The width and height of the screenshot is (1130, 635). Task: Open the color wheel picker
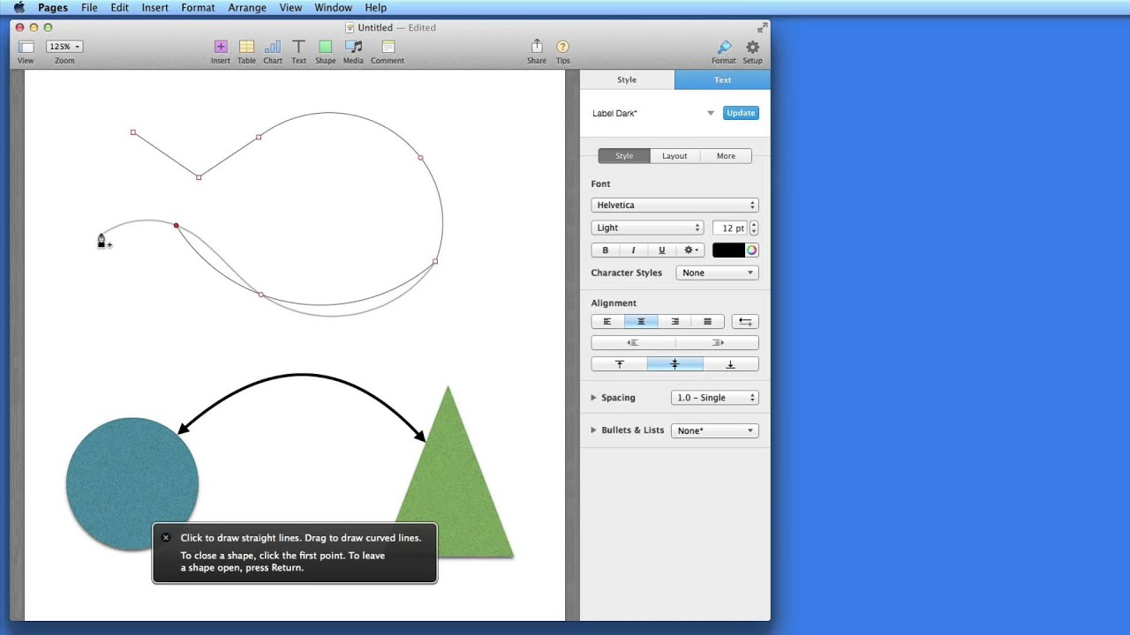coord(751,250)
